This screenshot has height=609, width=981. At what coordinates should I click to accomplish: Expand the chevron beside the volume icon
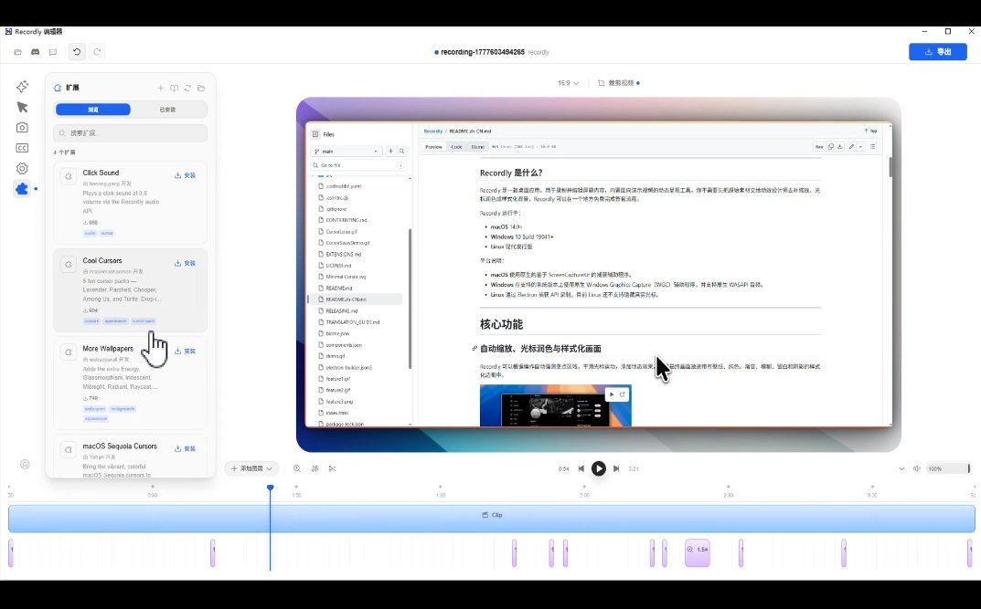[x=901, y=468]
